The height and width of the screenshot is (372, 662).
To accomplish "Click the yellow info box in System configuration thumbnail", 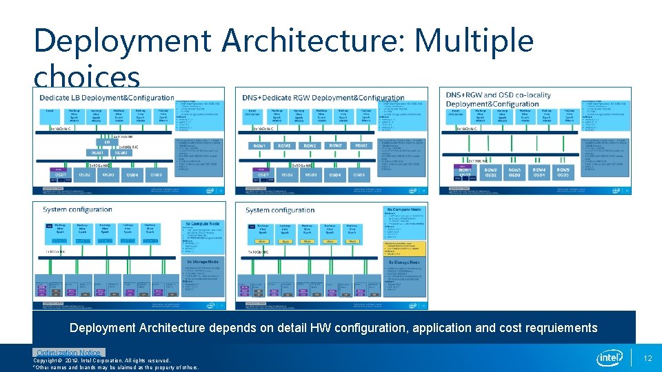I will pos(405,249).
